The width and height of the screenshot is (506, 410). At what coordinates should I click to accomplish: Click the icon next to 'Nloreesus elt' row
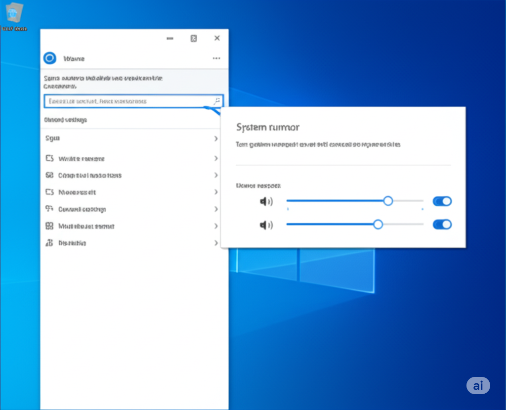(x=49, y=192)
